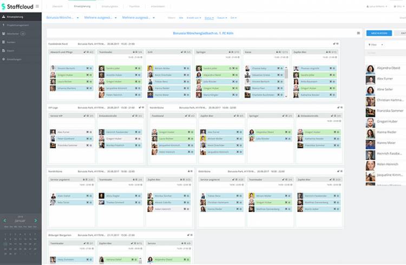
Task: Open the Filter dropdown above the staff list
Action: (x=376, y=45)
